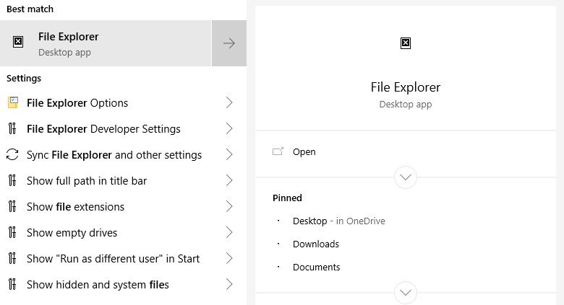Expand chevron for Sync File Explorer settings
564x305 pixels.
(x=229, y=154)
